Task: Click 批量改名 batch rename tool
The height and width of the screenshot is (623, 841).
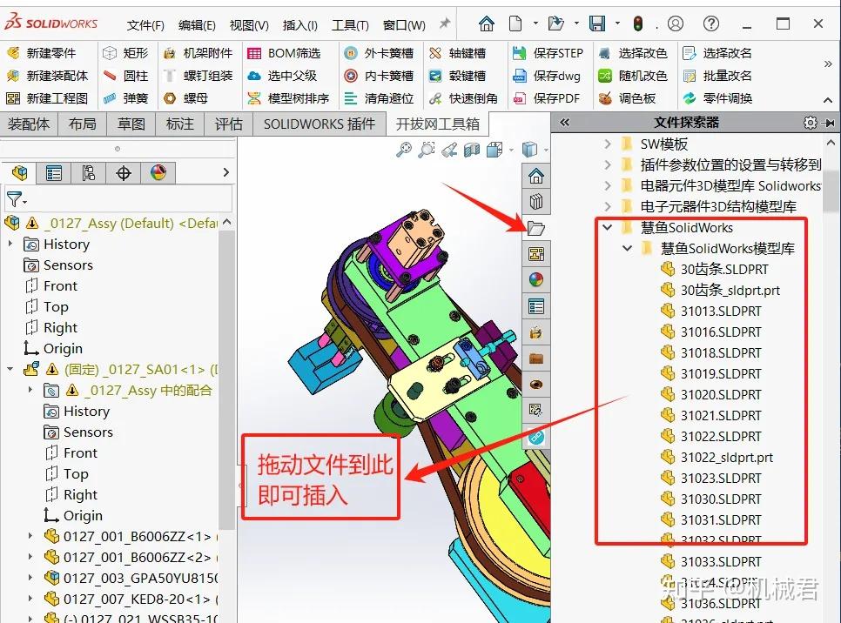Action: pyautogui.click(x=717, y=76)
